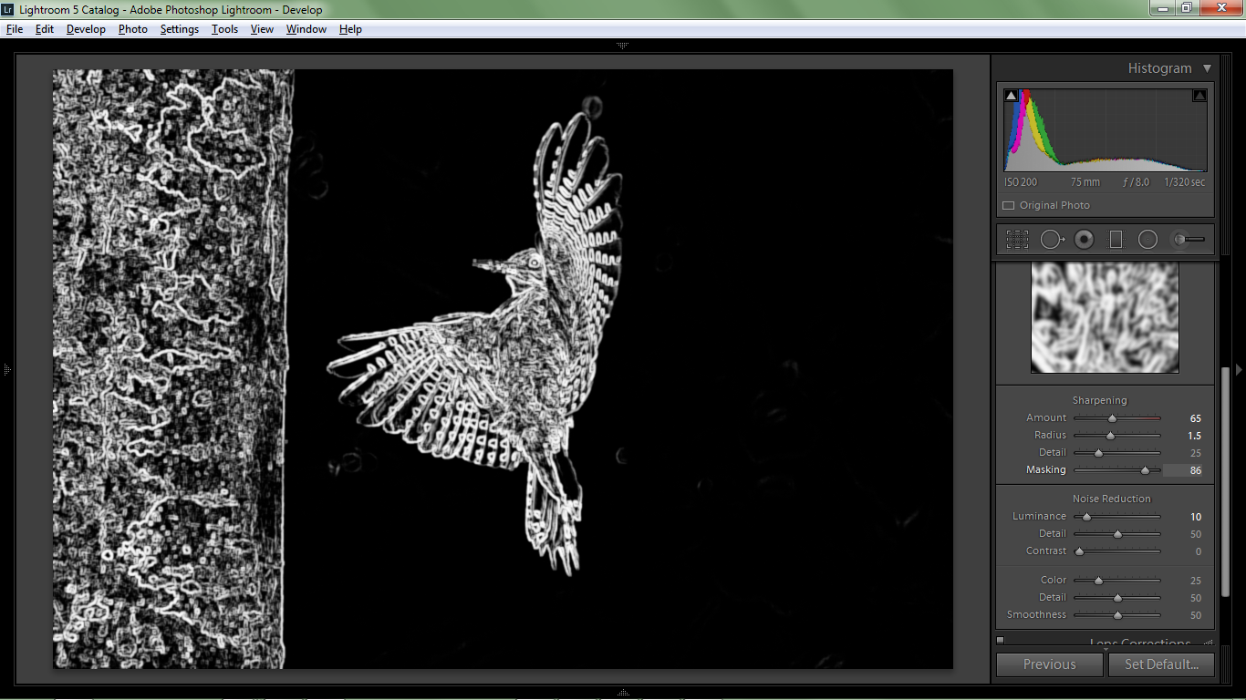
Task: Click the 'f / 8.0' aperture text
Action: point(1136,182)
